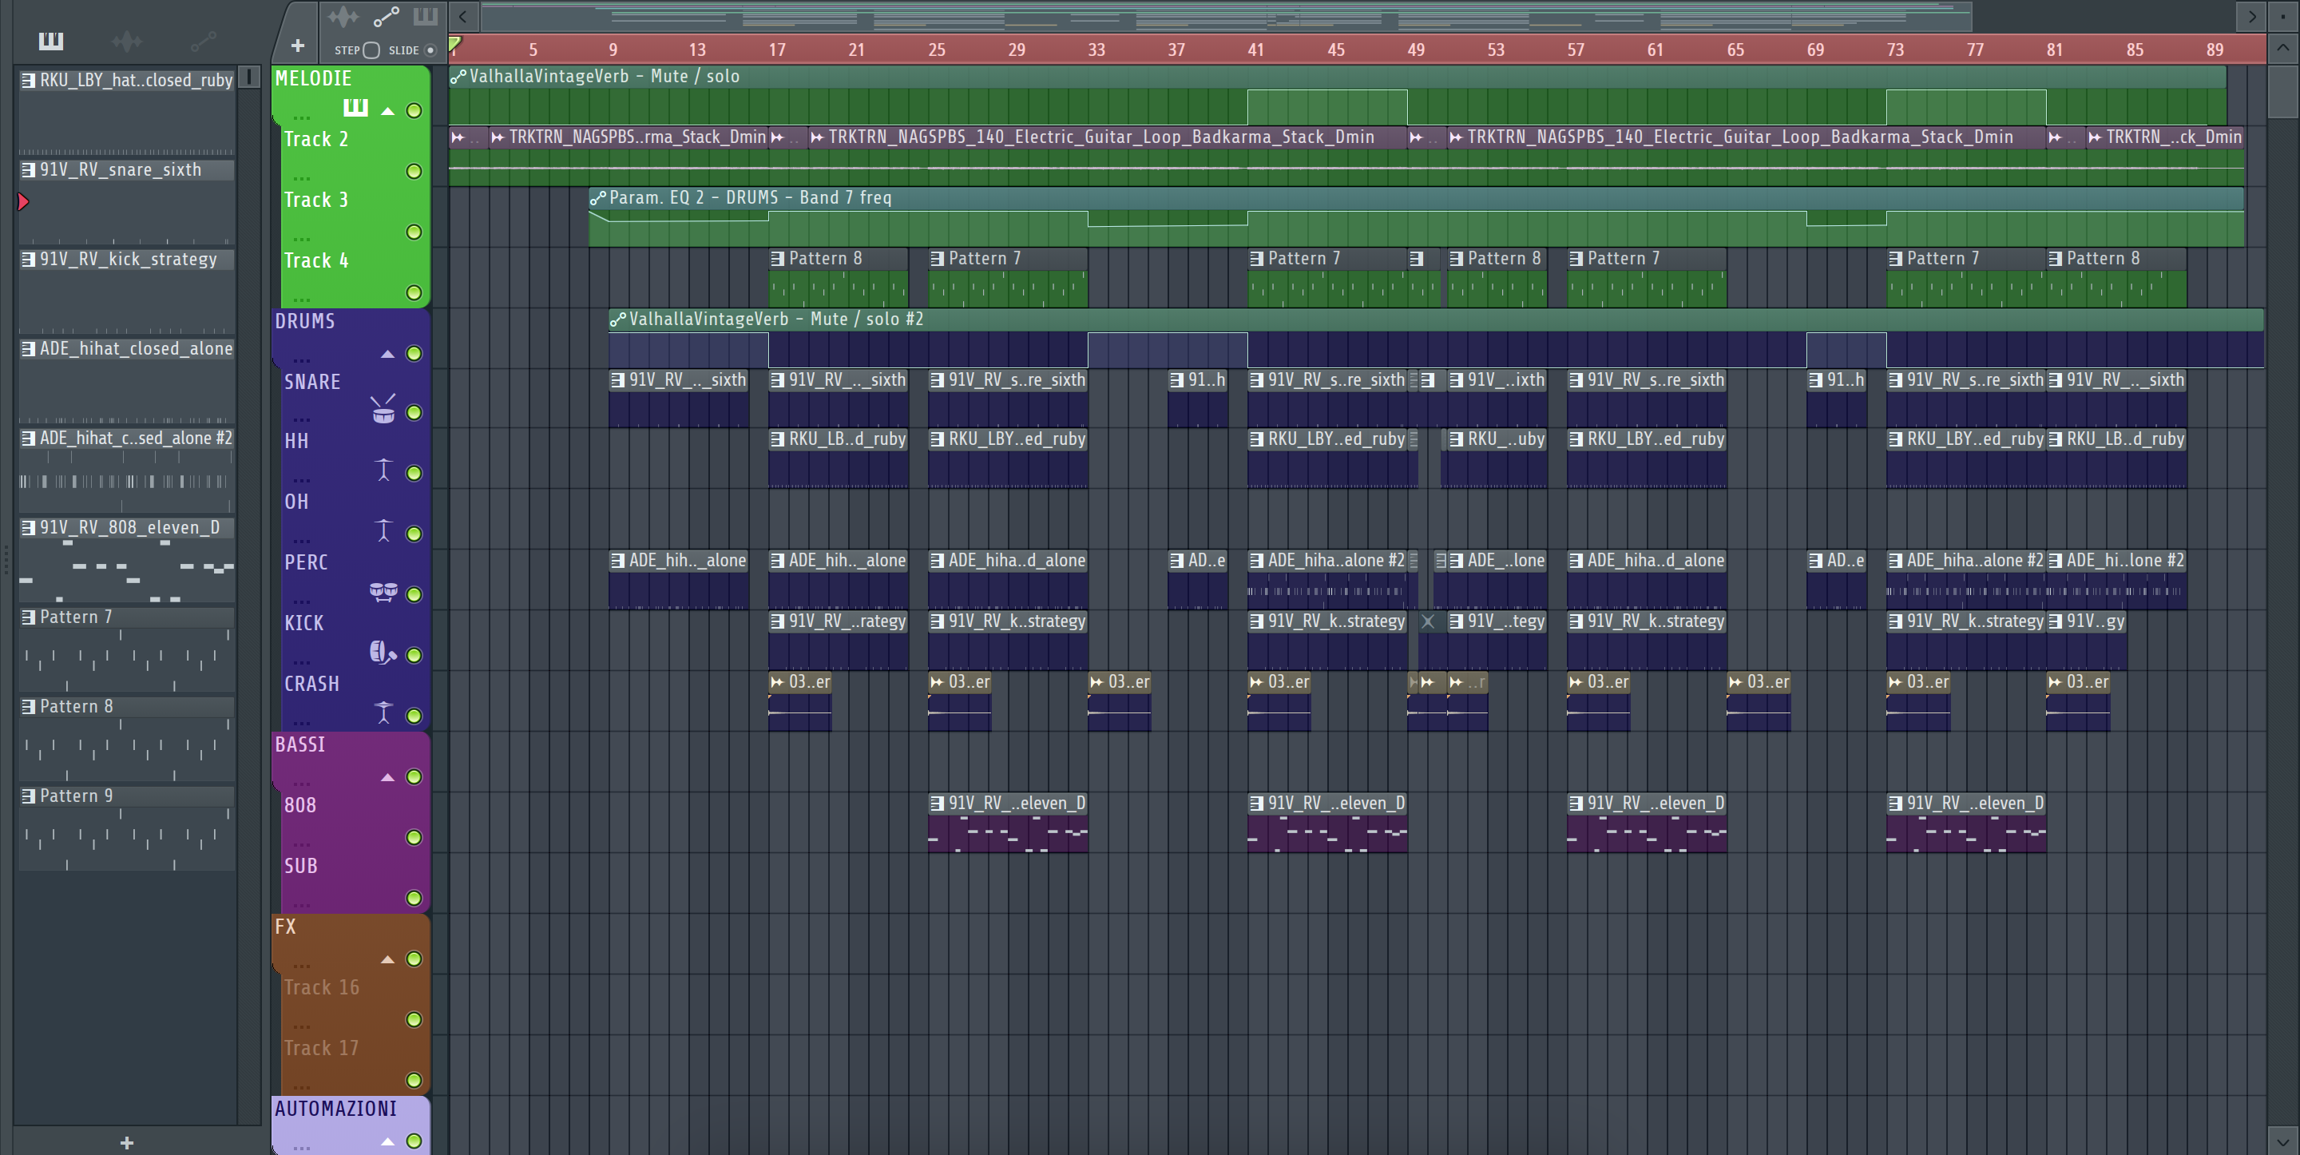
Task: Collapse the AUTOMAZIONI track group
Action: [x=387, y=1141]
